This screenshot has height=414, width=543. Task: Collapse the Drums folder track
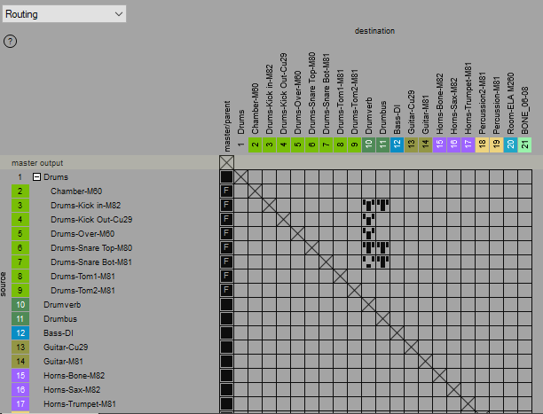pyautogui.click(x=36, y=177)
